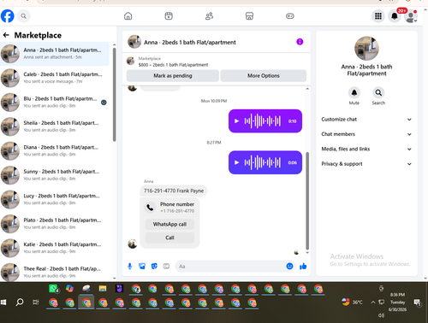The image size is (428, 323).
Task: Open Caleb's conversation
Action: tap(55, 78)
